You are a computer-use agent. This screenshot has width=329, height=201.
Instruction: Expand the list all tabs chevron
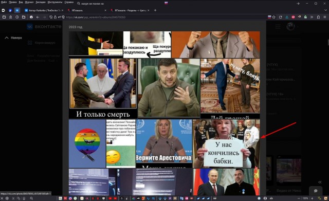click(x=325, y=10)
